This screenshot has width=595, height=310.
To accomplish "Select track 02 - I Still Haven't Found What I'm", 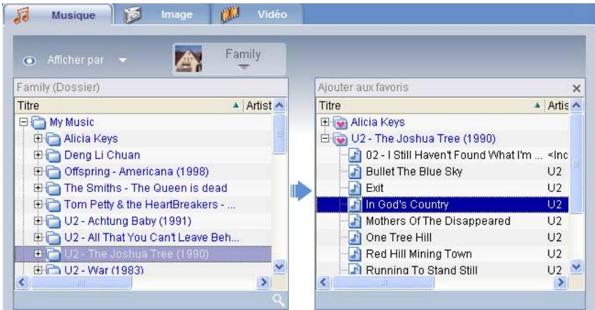I will pos(454,155).
